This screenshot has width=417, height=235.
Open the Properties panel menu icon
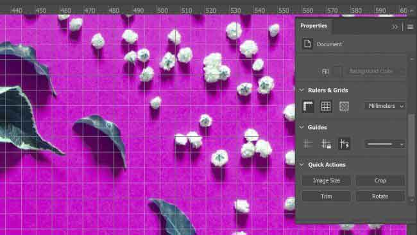click(410, 27)
